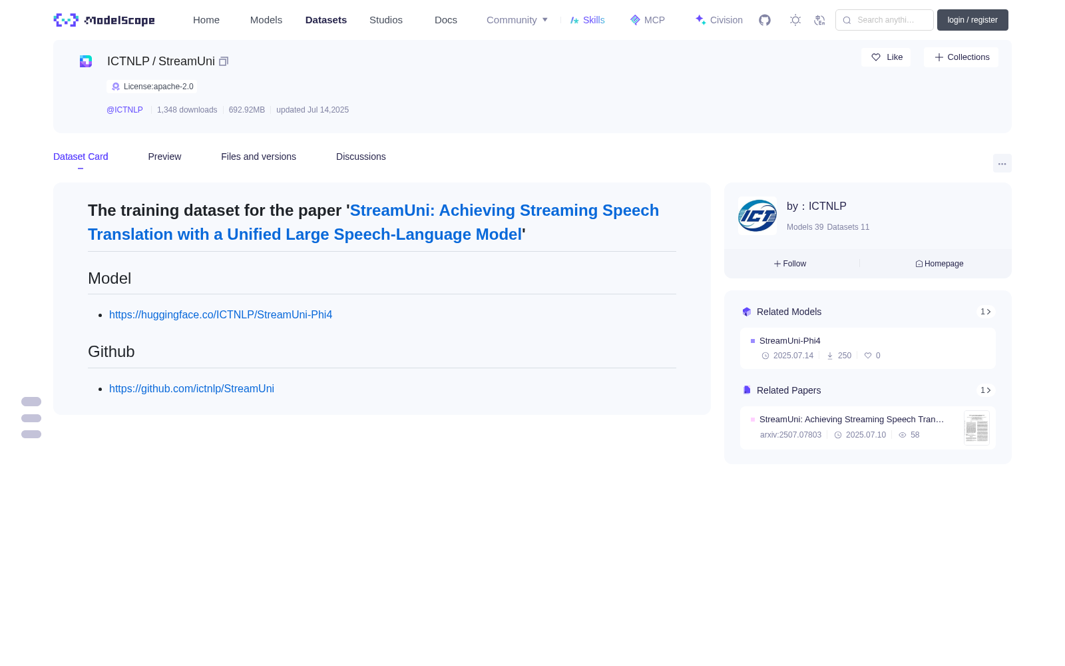Click the 'Model' section heading

point(110,278)
